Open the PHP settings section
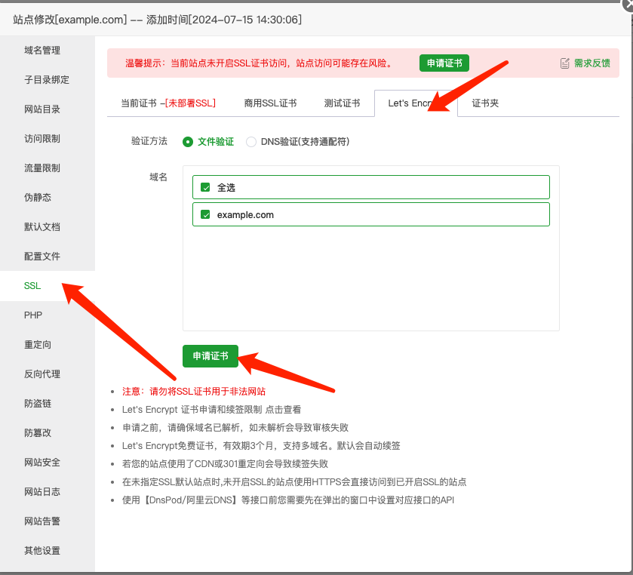 32,315
